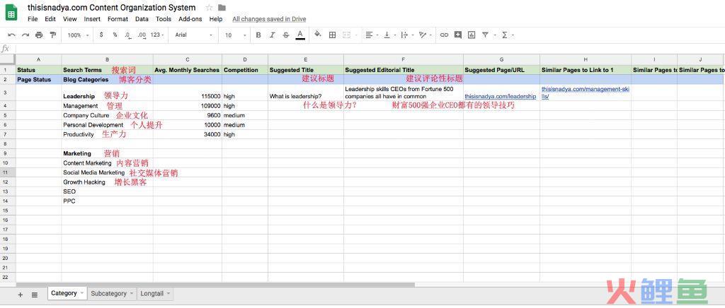Select cell 'Growth Hacking'
The height and width of the screenshot is (308, 725).
[108, 182]
